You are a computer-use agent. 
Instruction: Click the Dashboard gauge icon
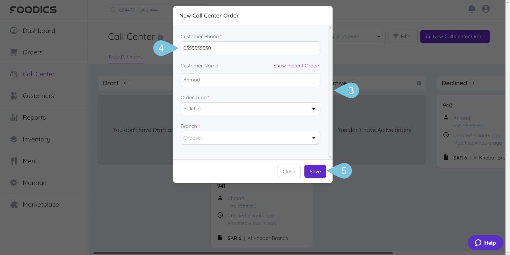[14, 31]
